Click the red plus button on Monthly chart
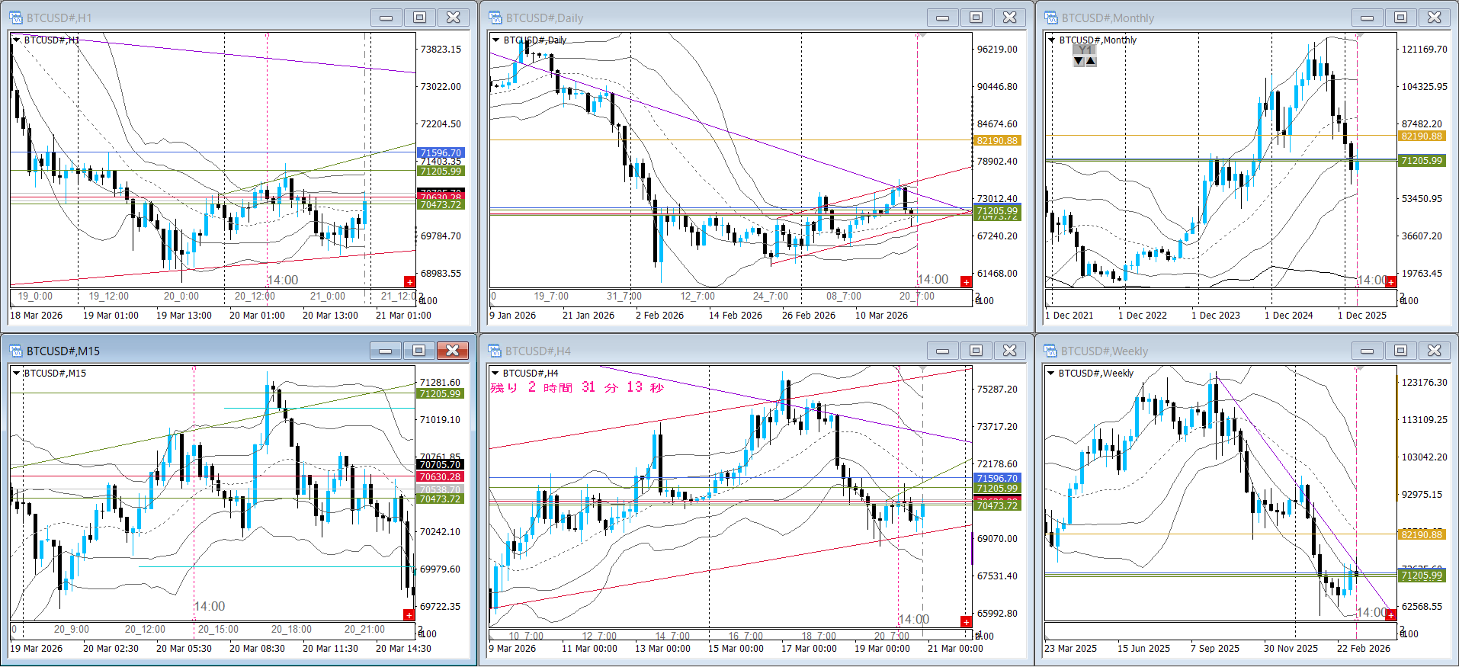The height and width of the screenshot is (667, 1459). (1390, 282)
